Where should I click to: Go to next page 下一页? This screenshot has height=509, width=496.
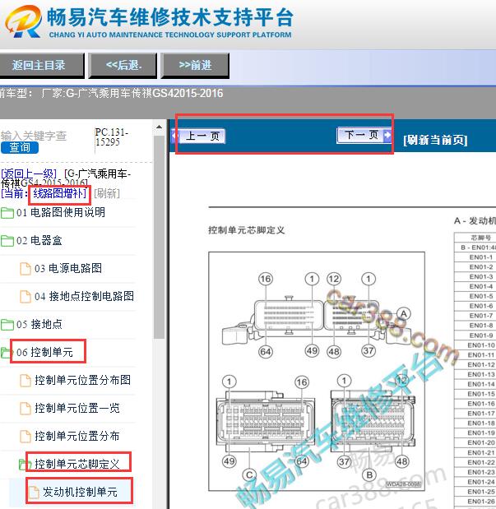(x=364, y=135)
